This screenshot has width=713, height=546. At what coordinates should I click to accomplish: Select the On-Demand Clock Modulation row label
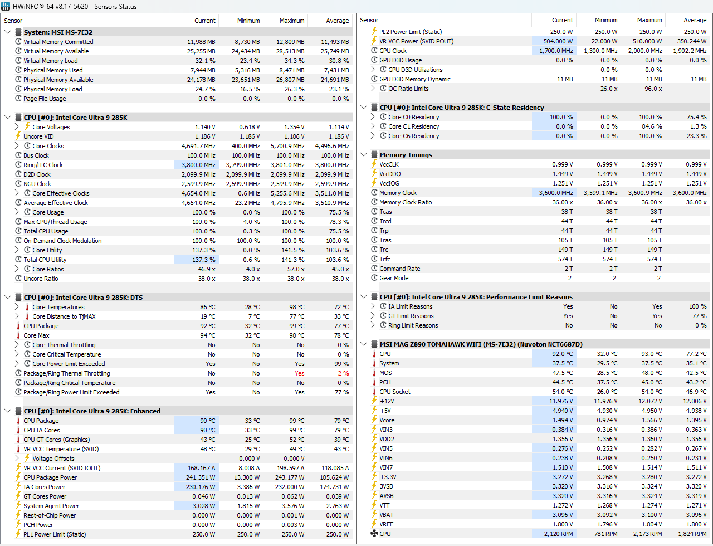[62, 241]
